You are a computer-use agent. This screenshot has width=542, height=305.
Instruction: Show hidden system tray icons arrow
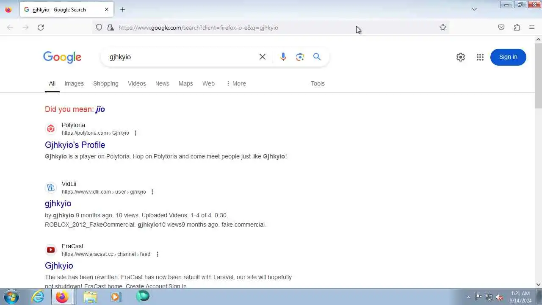468,297
